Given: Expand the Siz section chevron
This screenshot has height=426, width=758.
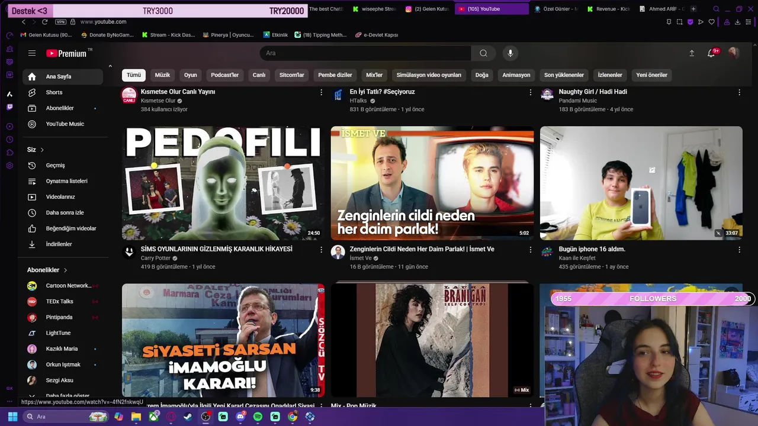Looking at the screenshot, I should [x=42, y=150].
